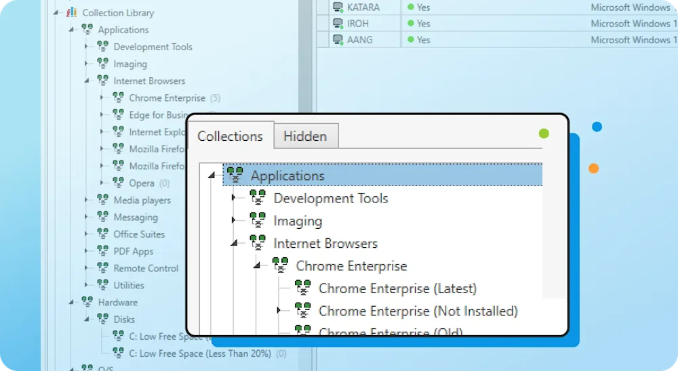Click Chrome Enterprise (Latest) collection icon

(x=302, y=288)
